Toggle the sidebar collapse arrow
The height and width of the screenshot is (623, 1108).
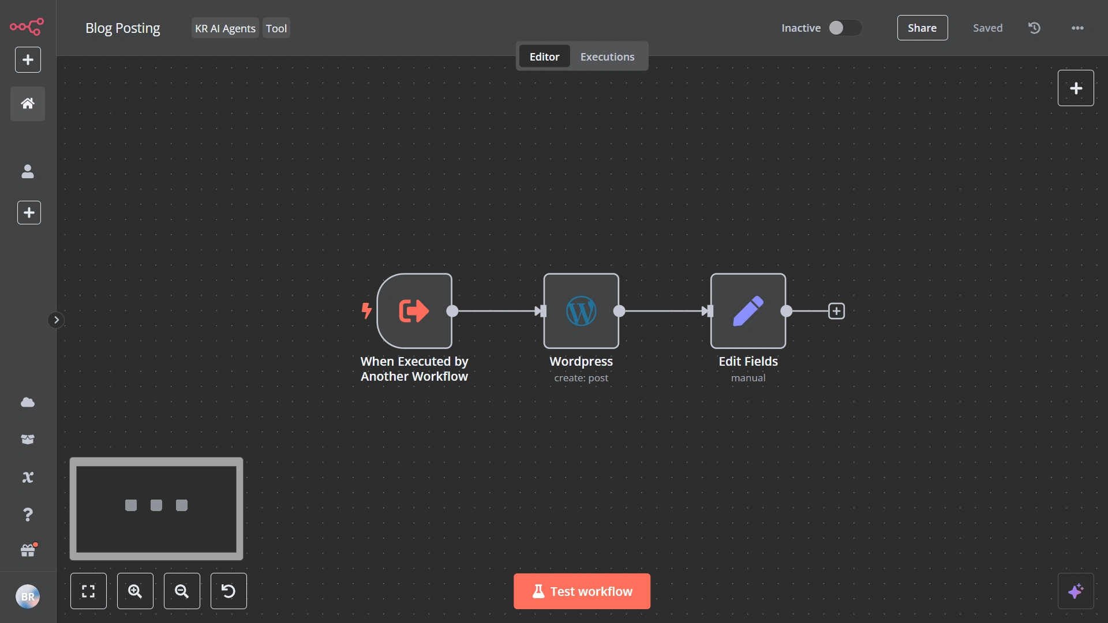55,320
